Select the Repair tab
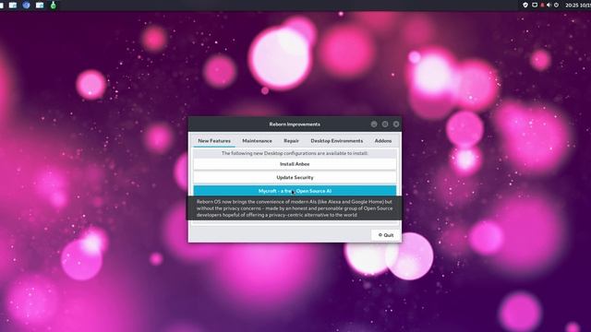 coord(291,141)
